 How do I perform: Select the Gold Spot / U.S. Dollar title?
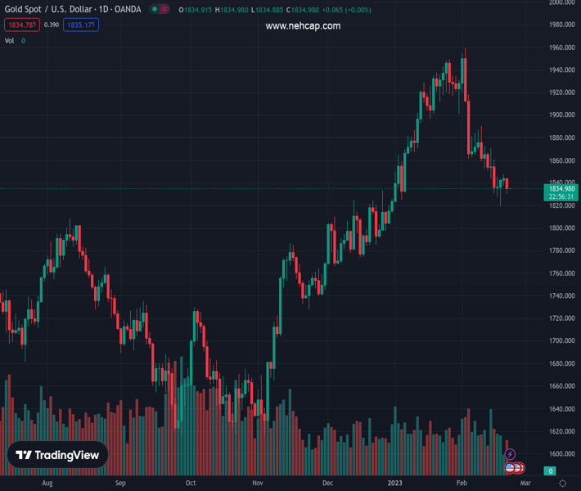pos(72,10)
